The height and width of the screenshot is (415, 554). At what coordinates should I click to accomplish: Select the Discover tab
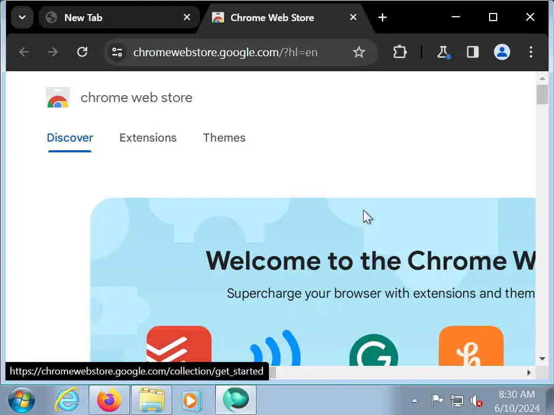[x=70, y=138]
